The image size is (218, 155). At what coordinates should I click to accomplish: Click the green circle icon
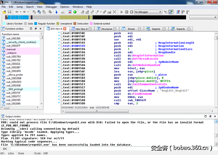(75, 12)
